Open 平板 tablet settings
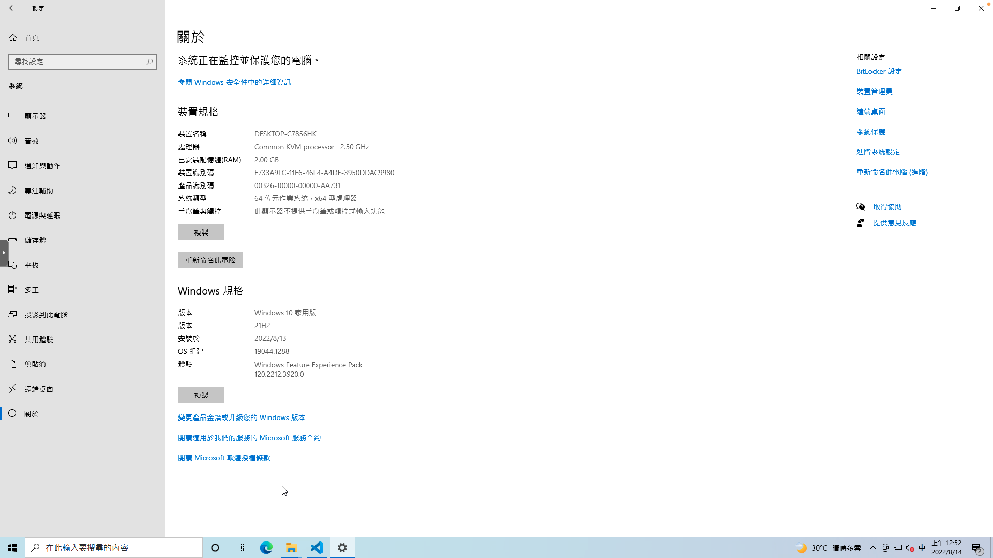 pos(83,265)
